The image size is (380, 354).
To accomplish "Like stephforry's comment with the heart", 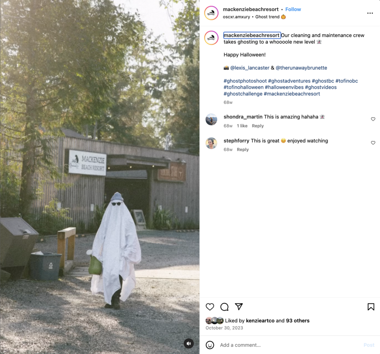I will pos(373,143).
